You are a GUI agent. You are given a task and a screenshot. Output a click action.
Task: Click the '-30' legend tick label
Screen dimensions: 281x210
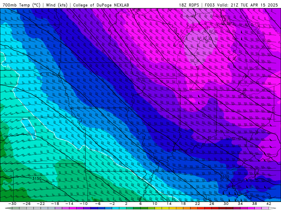(12, 204)
